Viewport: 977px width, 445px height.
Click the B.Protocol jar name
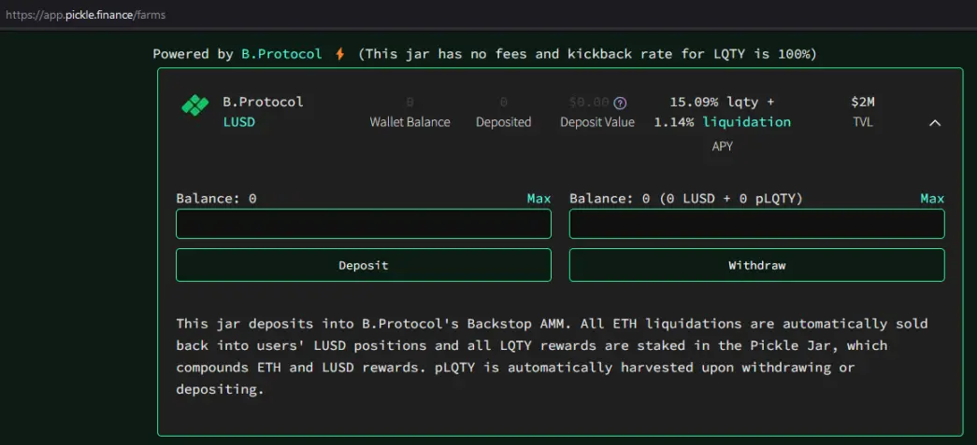263,102
